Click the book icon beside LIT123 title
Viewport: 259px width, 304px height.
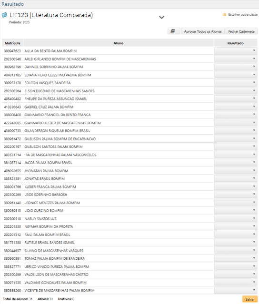point(4,15)
